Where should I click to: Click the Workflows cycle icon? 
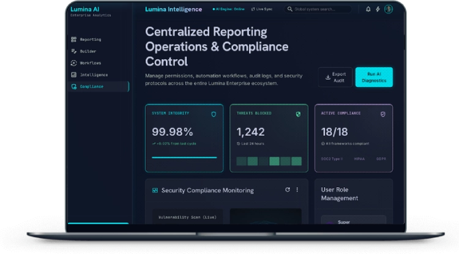coord(74,63)
